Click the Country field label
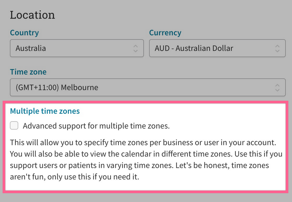Screen dimensions: 292x202 click(x=24, y=33)
